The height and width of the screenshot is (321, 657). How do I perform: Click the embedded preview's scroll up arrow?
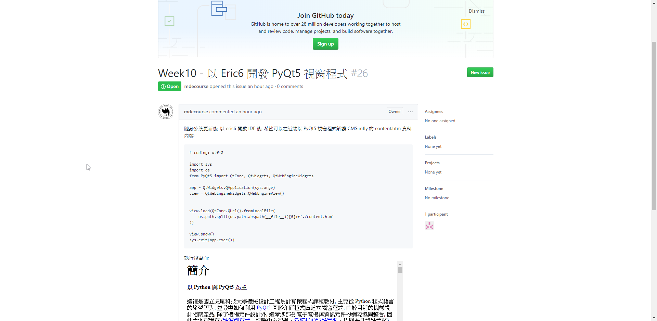400,264
